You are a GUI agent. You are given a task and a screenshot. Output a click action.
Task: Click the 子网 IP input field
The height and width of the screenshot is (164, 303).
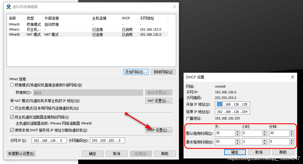(49, 141)
